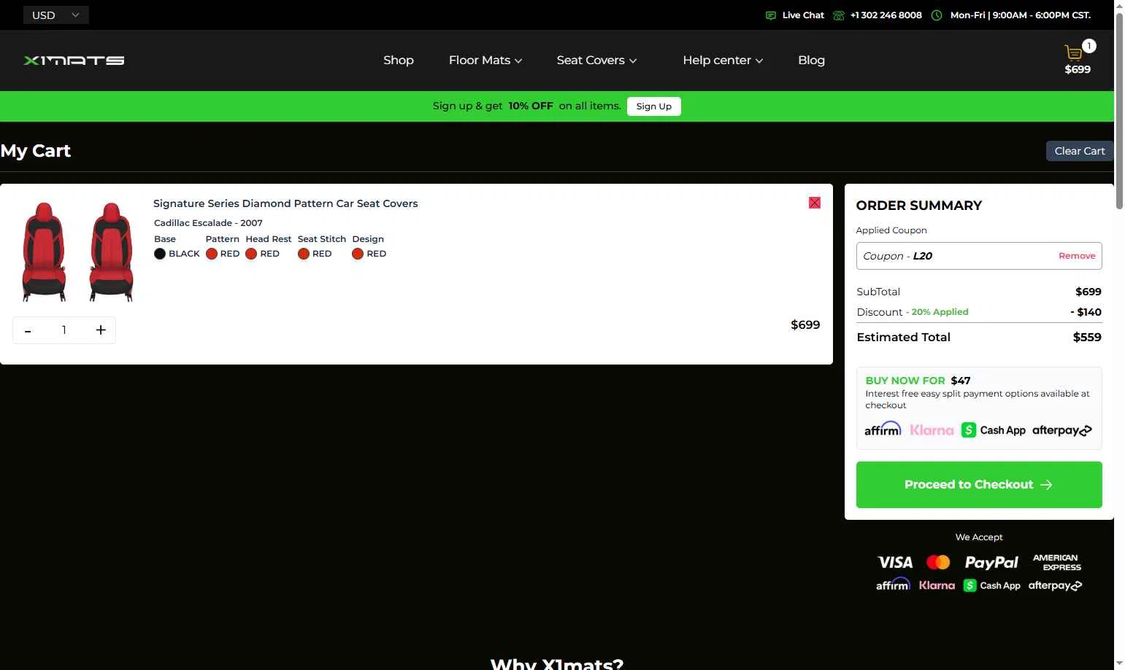Open Signature Series Diamond Pattern product title
Viewport: 1125px width, 670px height.
pyautogui.click(x=285, y=203)
